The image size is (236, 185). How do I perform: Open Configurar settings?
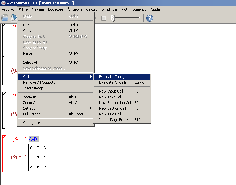click(55, 123)
